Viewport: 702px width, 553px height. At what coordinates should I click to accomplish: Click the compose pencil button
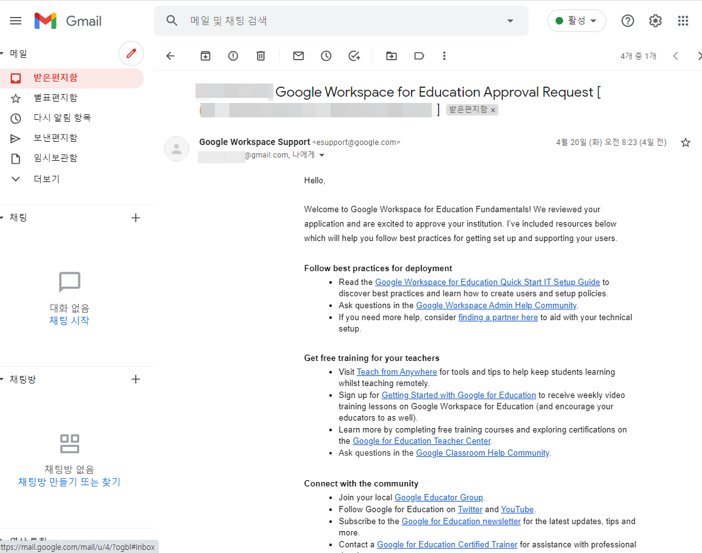pyautogui.click(x=131, y=53)
